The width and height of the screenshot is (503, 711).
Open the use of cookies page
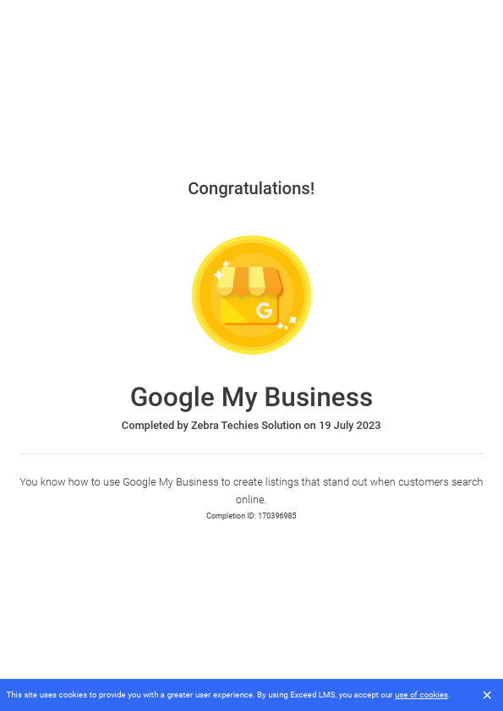coord(421,695)
